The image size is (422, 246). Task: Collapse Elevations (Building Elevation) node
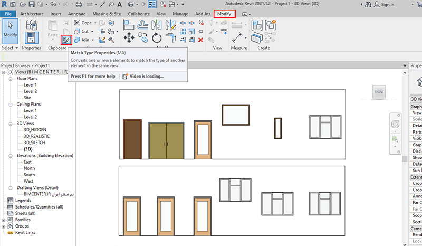coord(11,156)
